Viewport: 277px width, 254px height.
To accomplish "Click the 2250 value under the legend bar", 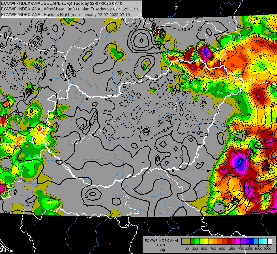I will tap(249, 249).
